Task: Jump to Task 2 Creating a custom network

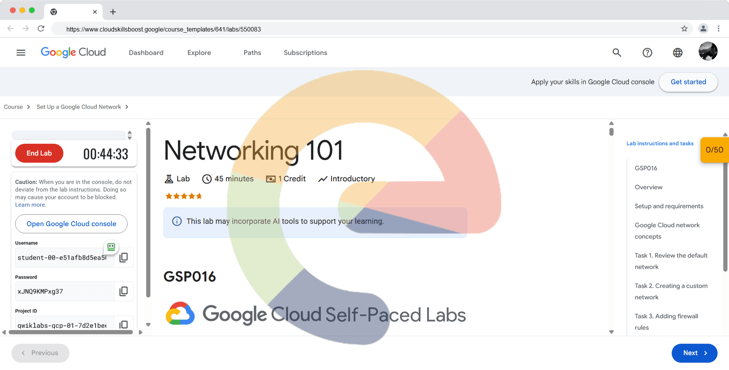Action: [671, 291]
